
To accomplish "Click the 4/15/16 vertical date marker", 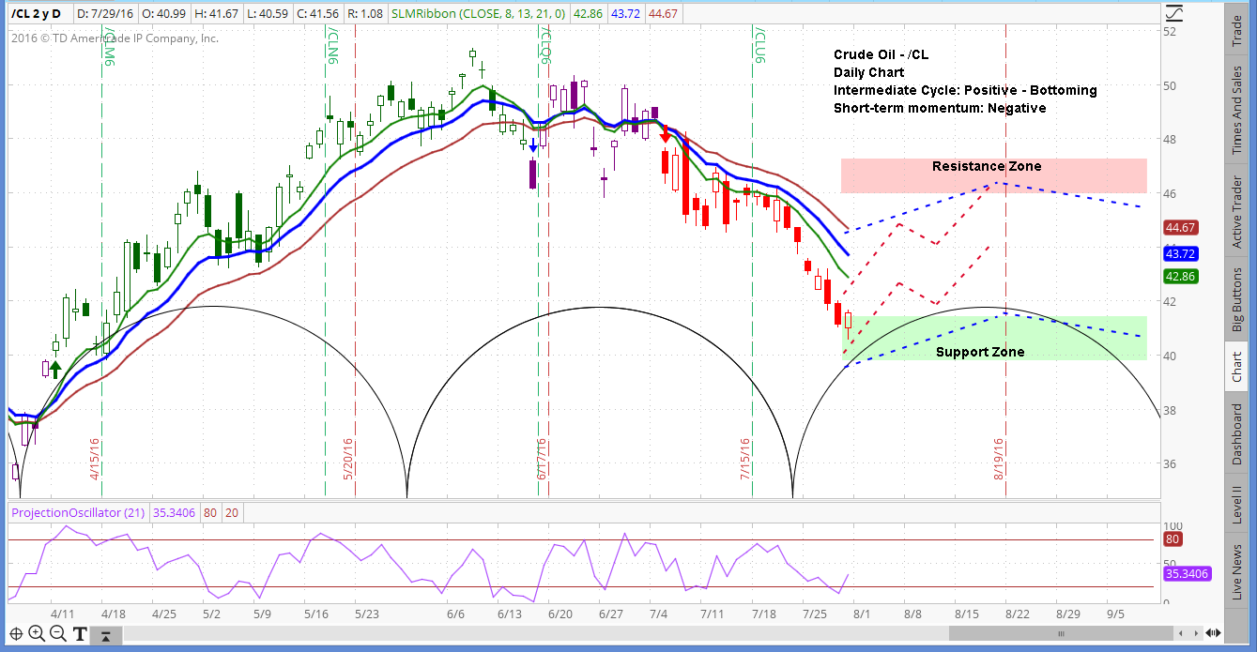I will point(95,458).
